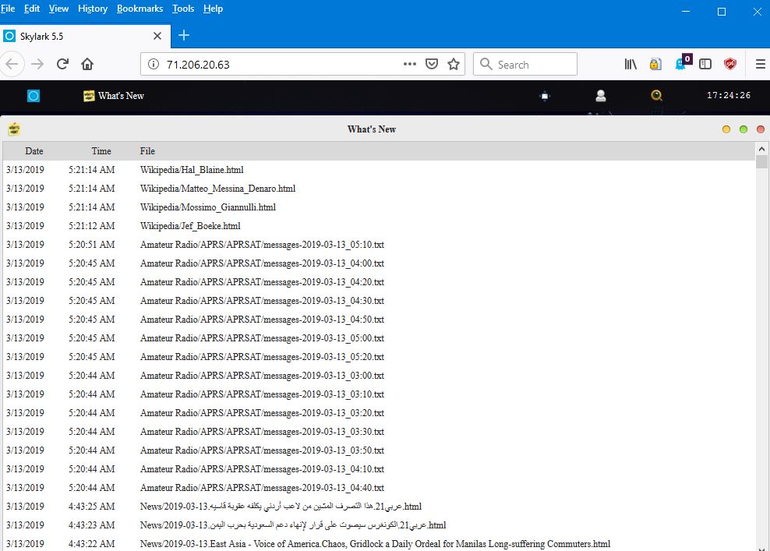
Task: Select the Skylark 5.5 tab
Action: click(85, 36)
